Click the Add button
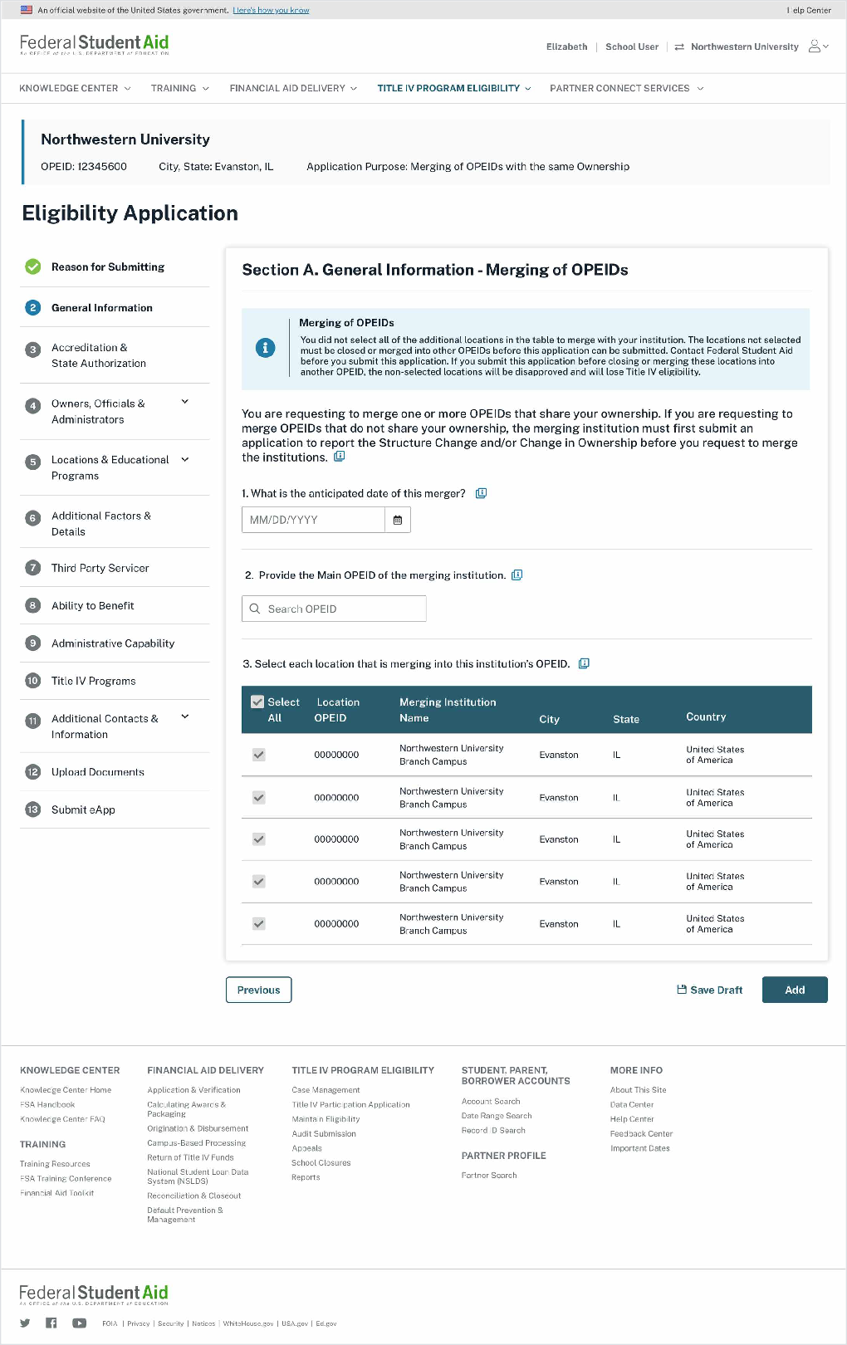This screenshot has height=1345, width=847. (795, 990)
